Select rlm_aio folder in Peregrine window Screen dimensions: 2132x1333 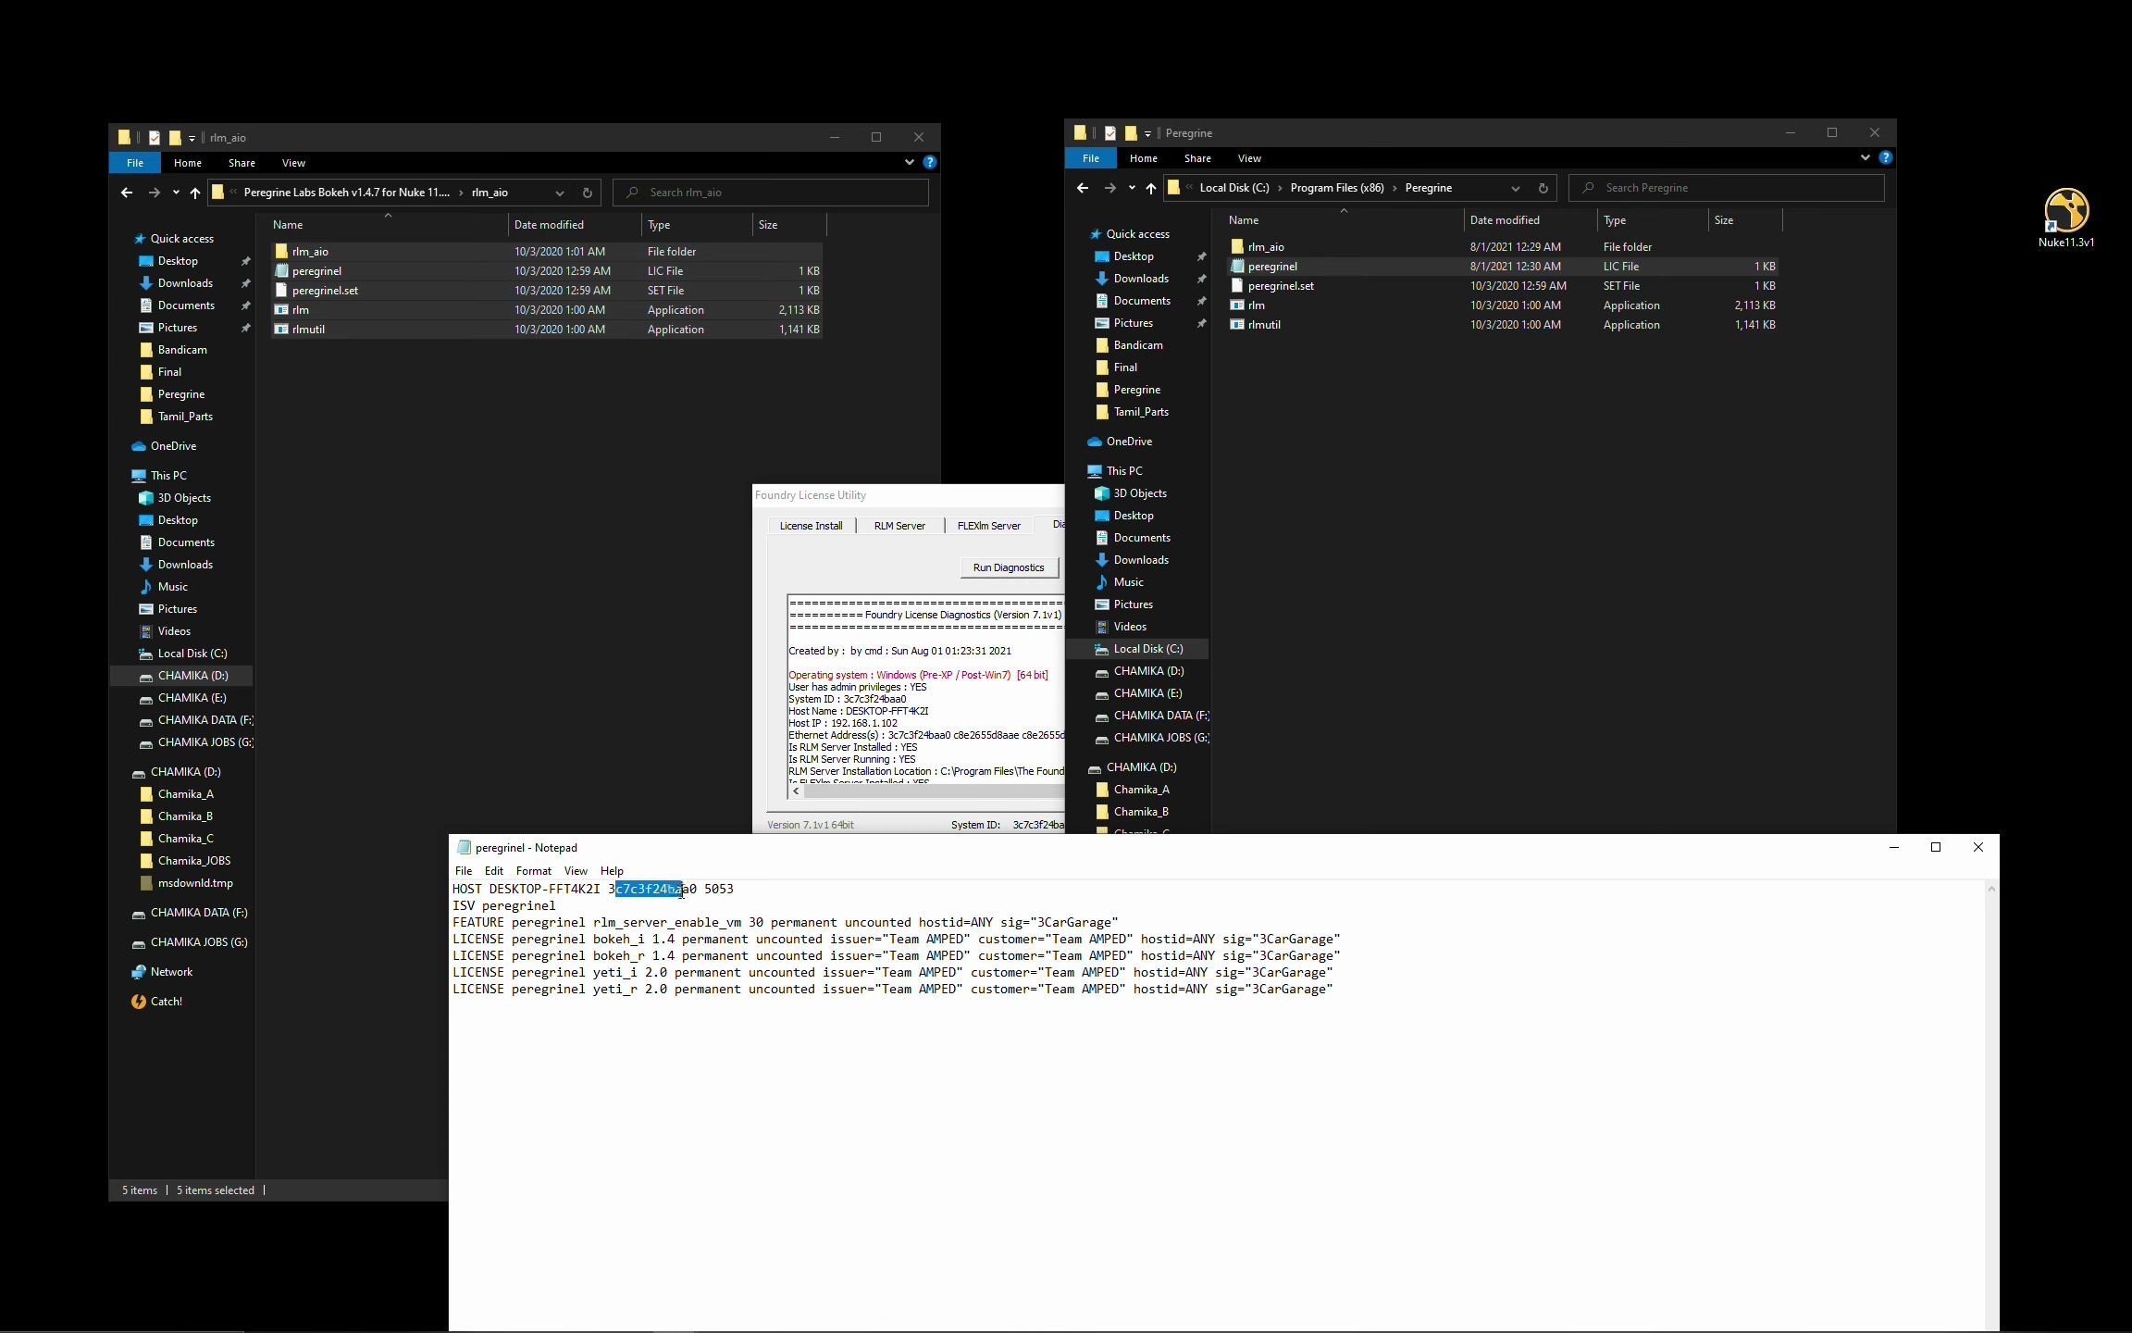click(x=1503, y=247)
